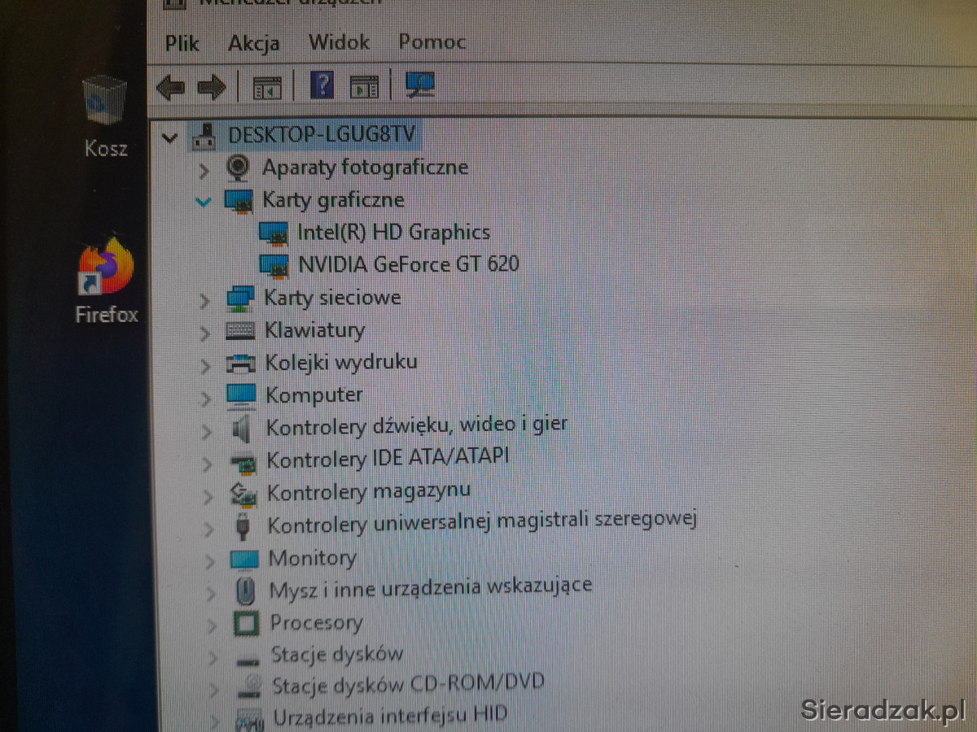The image size is (977, 732).
Task: Expand the Stacje dysków category
Action: (213, 658)
